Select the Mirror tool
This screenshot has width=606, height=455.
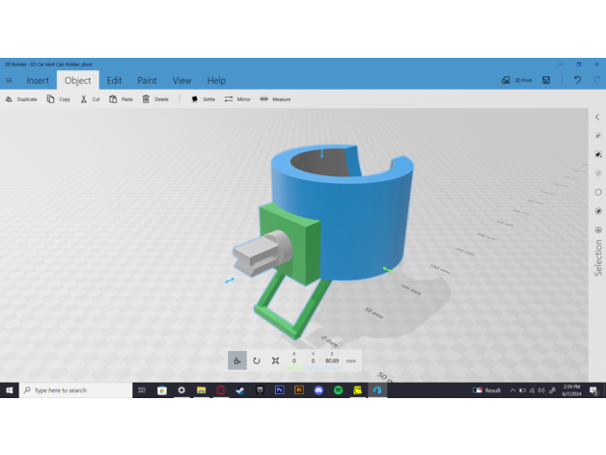coord(236,99)
